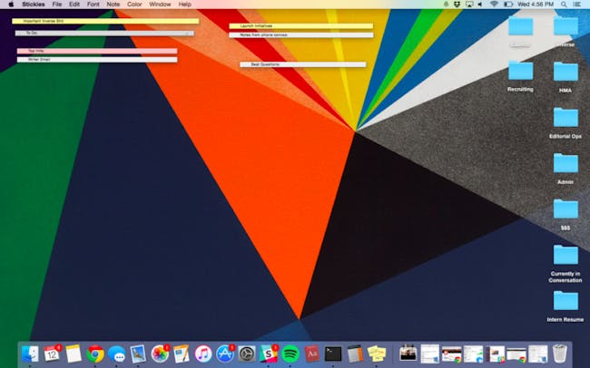The height and width of the screenshot is (368, 590).
Task: Open the App Store in the Dock
Action: 225,353
